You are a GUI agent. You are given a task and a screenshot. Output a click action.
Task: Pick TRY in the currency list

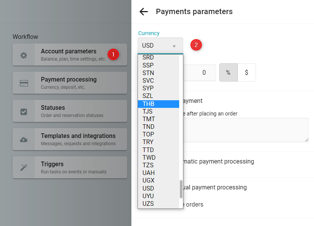tap(159, 142)
